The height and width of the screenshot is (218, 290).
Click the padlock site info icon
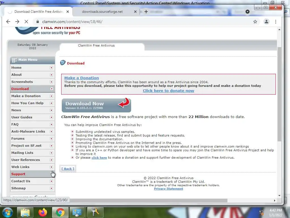pos(38,22)
